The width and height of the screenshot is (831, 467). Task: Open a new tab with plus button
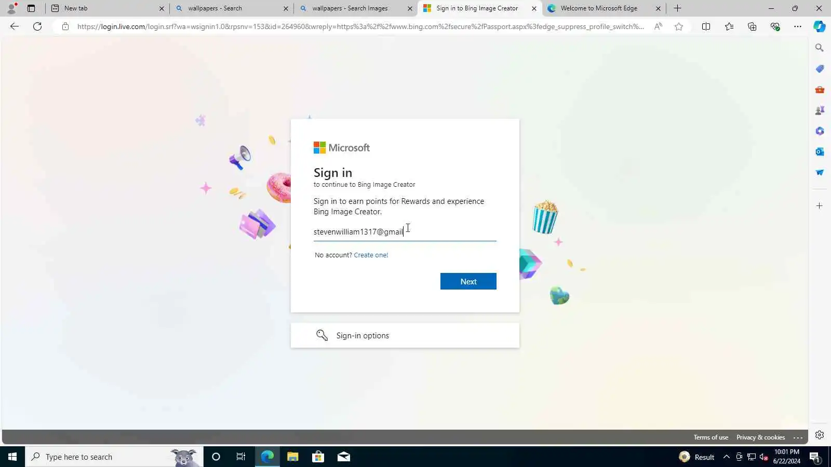[x=677, y=8]
